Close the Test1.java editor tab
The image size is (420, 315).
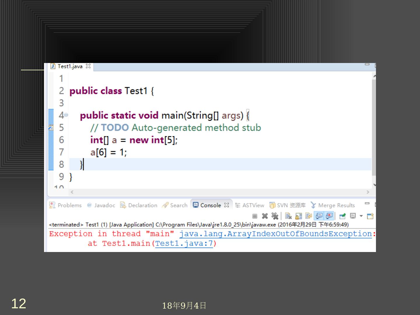(x=88, y=66)
